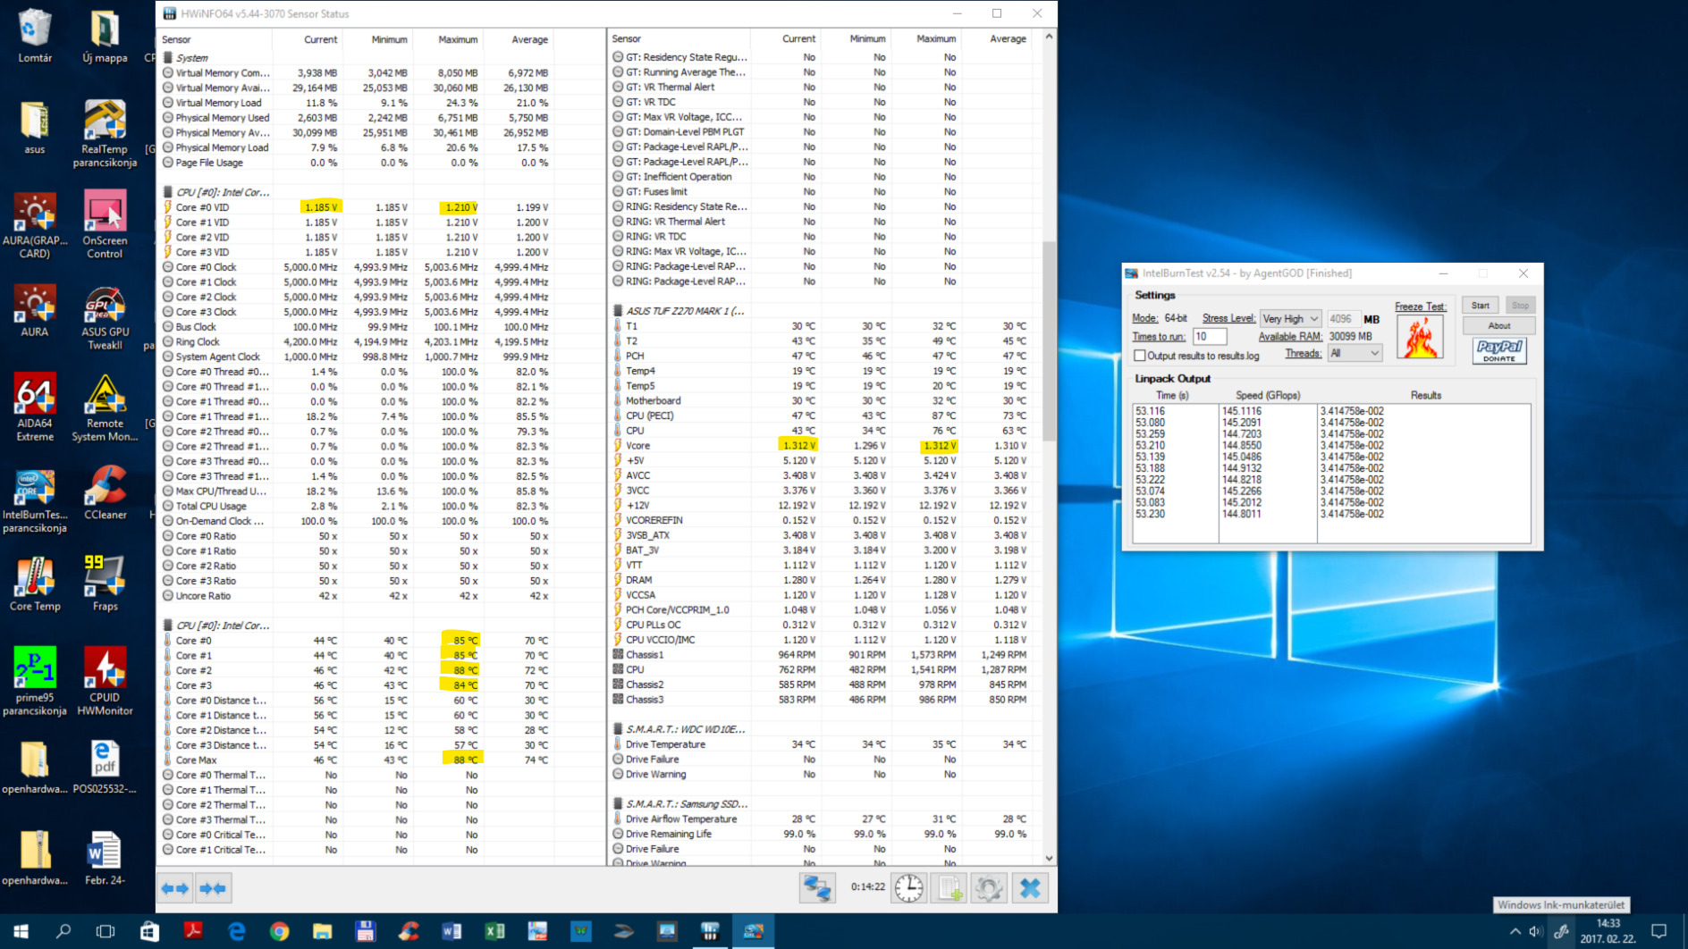Open HWiNFO sensor settings gear icon
The width and height of the screenshot is (1688, 949).
[989, 888]
